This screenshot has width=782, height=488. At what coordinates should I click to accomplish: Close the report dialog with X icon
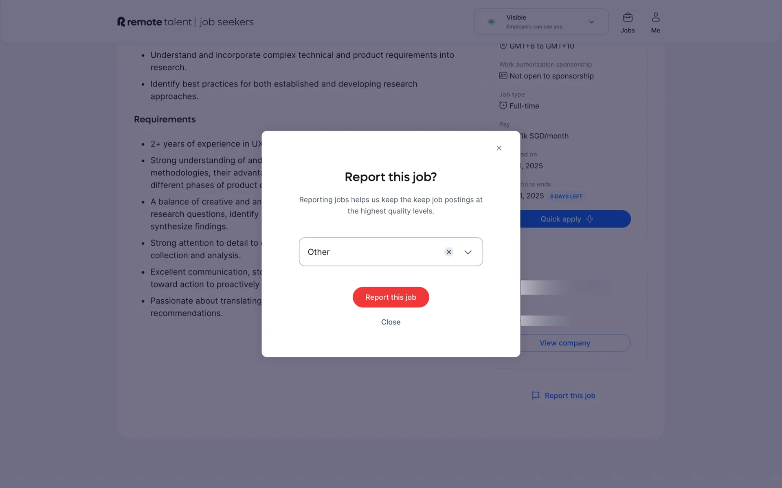[499, 148]
